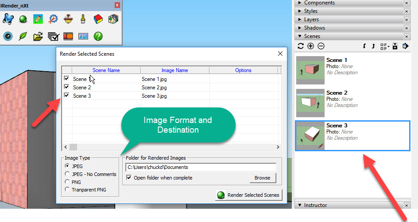Open the lighting chandelier icon
This screenshot has height=222, width=418.
pyautogui.click(x=68, y=19)
